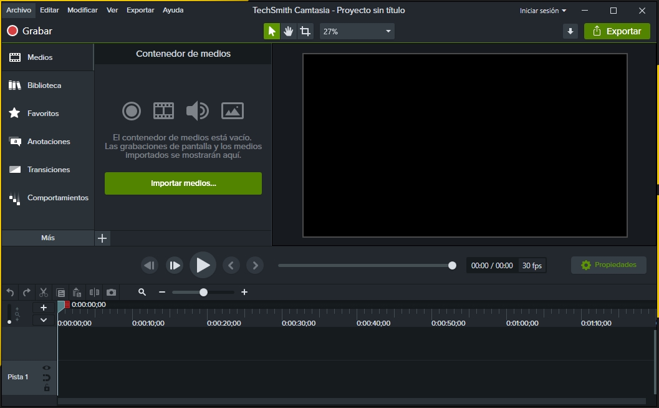659x408 pixels.
Task: Open the Transiciones panel
Action: pyautogui.click(x=48, y=169)
